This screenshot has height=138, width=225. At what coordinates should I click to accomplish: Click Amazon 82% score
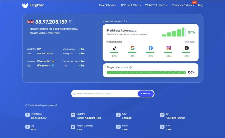coord(186,56)
